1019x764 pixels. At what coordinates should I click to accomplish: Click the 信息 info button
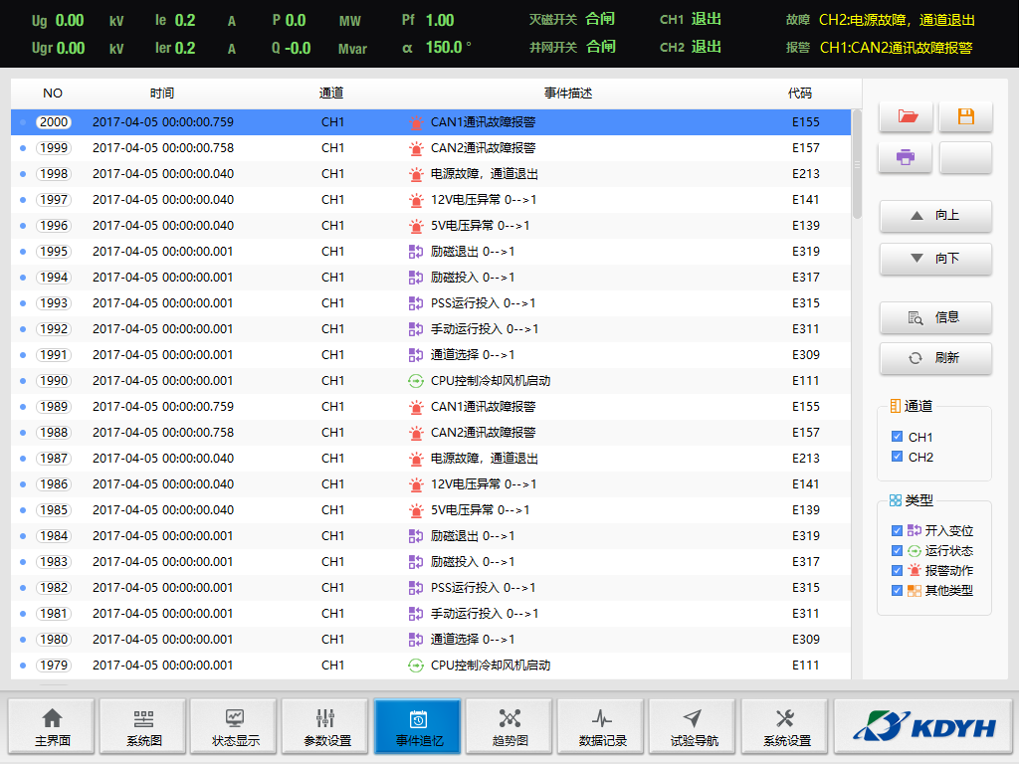[935, 317]
